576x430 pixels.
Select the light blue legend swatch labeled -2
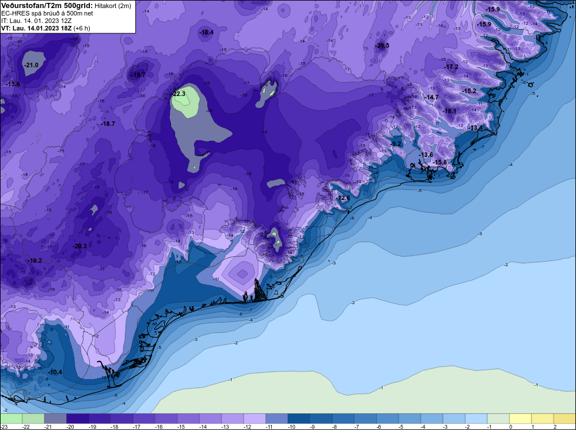tap(476, 419)
